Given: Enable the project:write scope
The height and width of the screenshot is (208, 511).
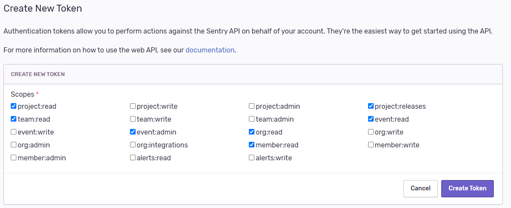Looking at the screenshot, I should [x=133, y=106].
